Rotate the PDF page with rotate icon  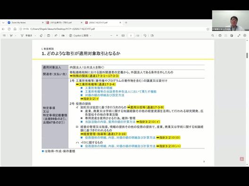(x=145, y=36)
